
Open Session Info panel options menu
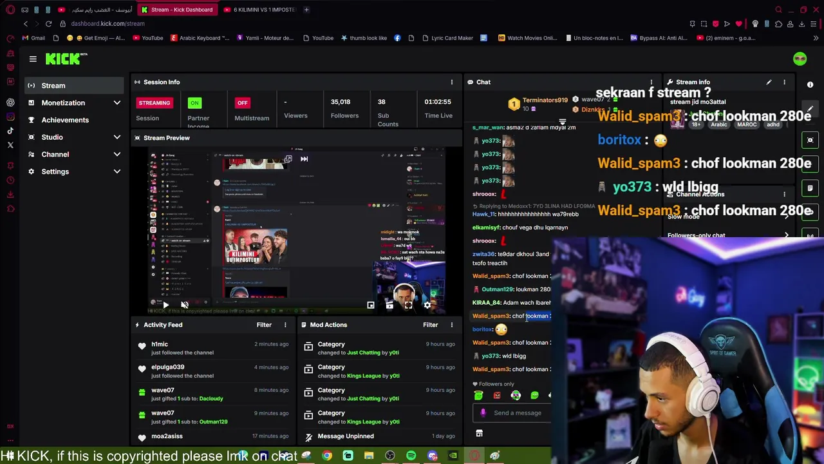tap(451, 82)
